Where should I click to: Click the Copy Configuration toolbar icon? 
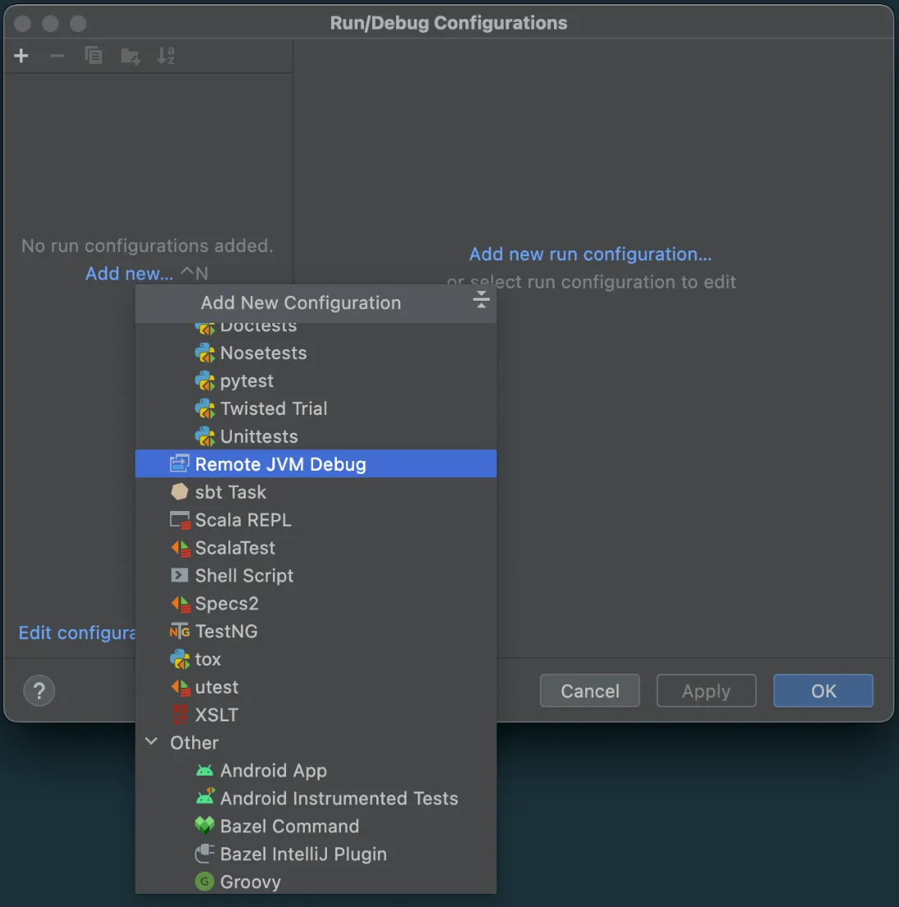pyautogui.click(x=94, y=56)
